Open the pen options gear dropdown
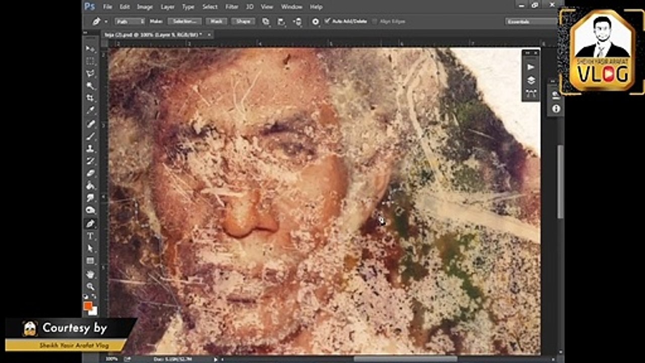 click(x=315, y=21)
